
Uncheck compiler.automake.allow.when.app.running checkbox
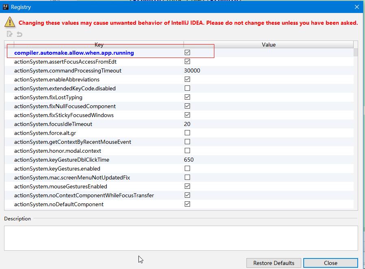(x=187, y=53)
